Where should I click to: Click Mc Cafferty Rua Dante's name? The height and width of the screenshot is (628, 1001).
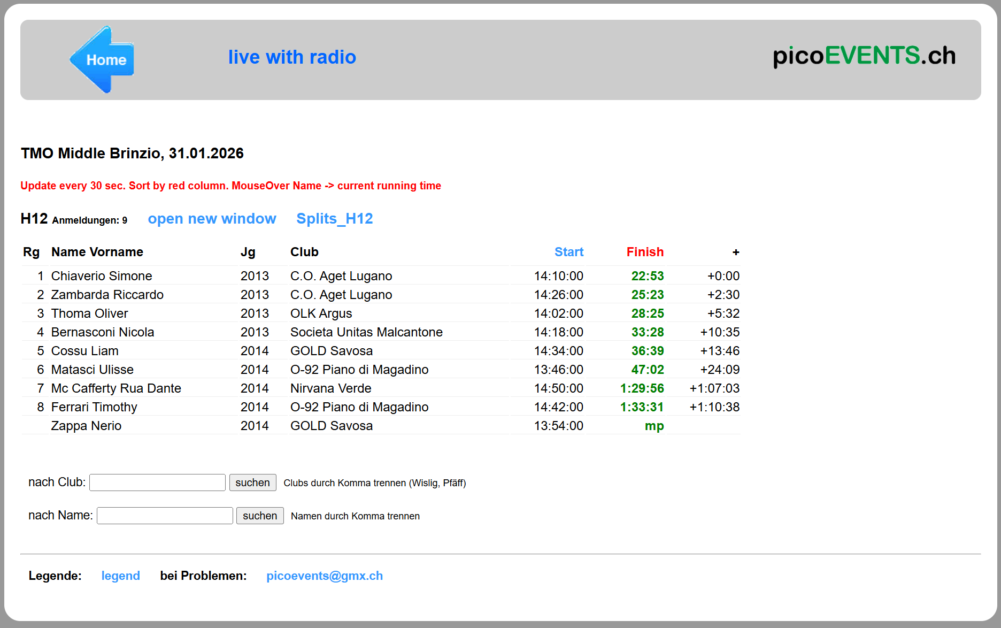(116, 388)
